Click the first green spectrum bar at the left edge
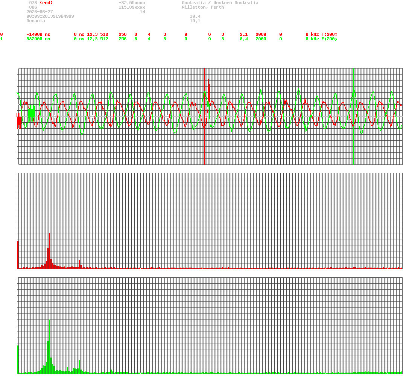This screenshot has height=382, width=412. click(18, 359)
